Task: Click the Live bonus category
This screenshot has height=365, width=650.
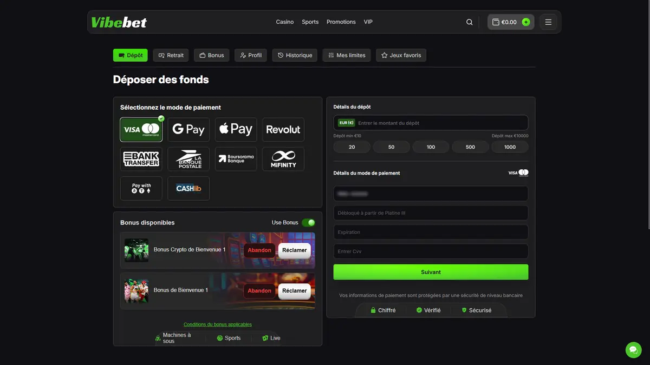Action: [x=271, y=338]
